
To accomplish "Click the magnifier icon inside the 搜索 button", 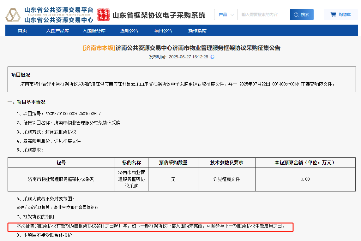I will [x=296, y=15].
